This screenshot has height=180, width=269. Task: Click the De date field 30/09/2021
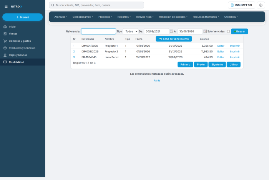[x=157, y=31]
